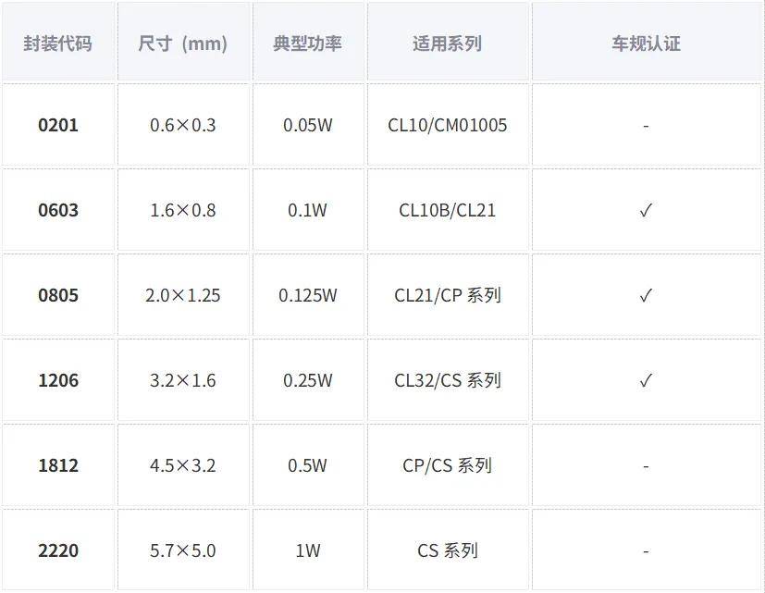Click the checkmark in the 1206 row
Screen dimensions: 765x593
click(646, 380)
